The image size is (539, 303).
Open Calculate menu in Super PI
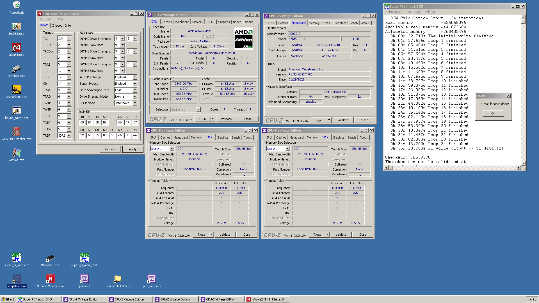(394, 12)
